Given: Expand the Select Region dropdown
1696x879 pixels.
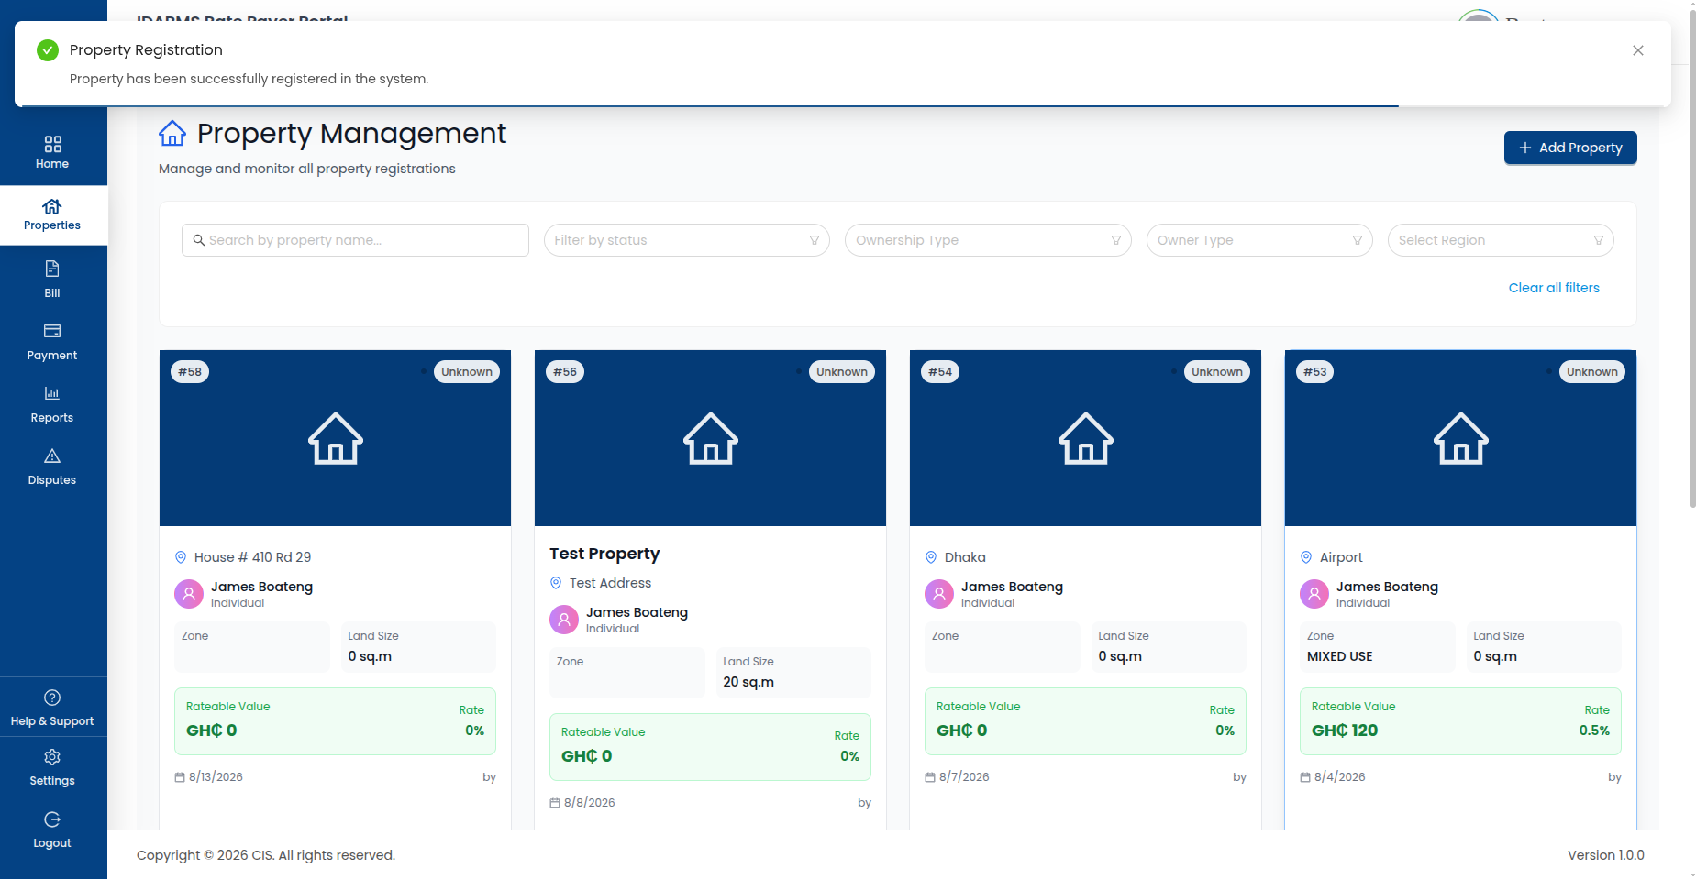Looking at the screenshot, I should pyautogui.click(x=1501, y=240).
